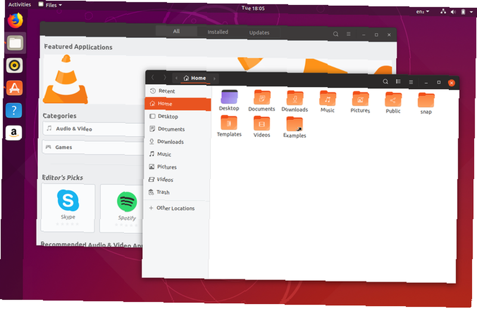Open the Documents folder in the file grid

261,101
